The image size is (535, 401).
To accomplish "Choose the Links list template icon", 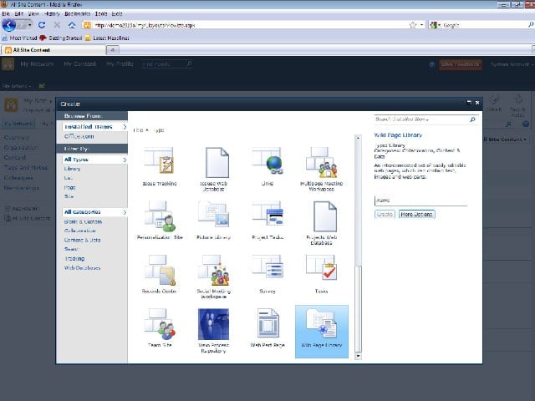I will pyautogui.click(x=267, y=160).
